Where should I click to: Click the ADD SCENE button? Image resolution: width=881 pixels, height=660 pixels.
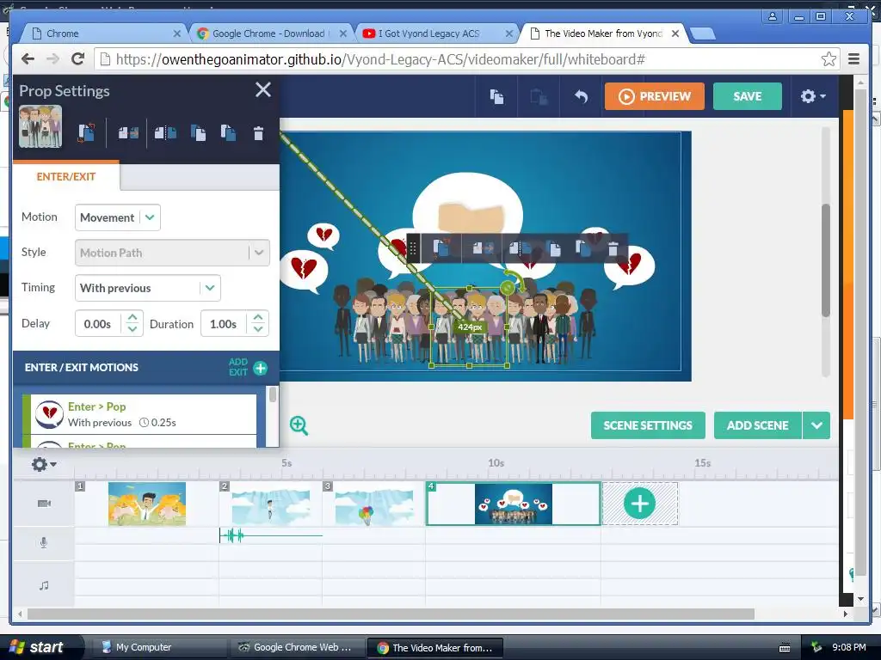point(757,425)
